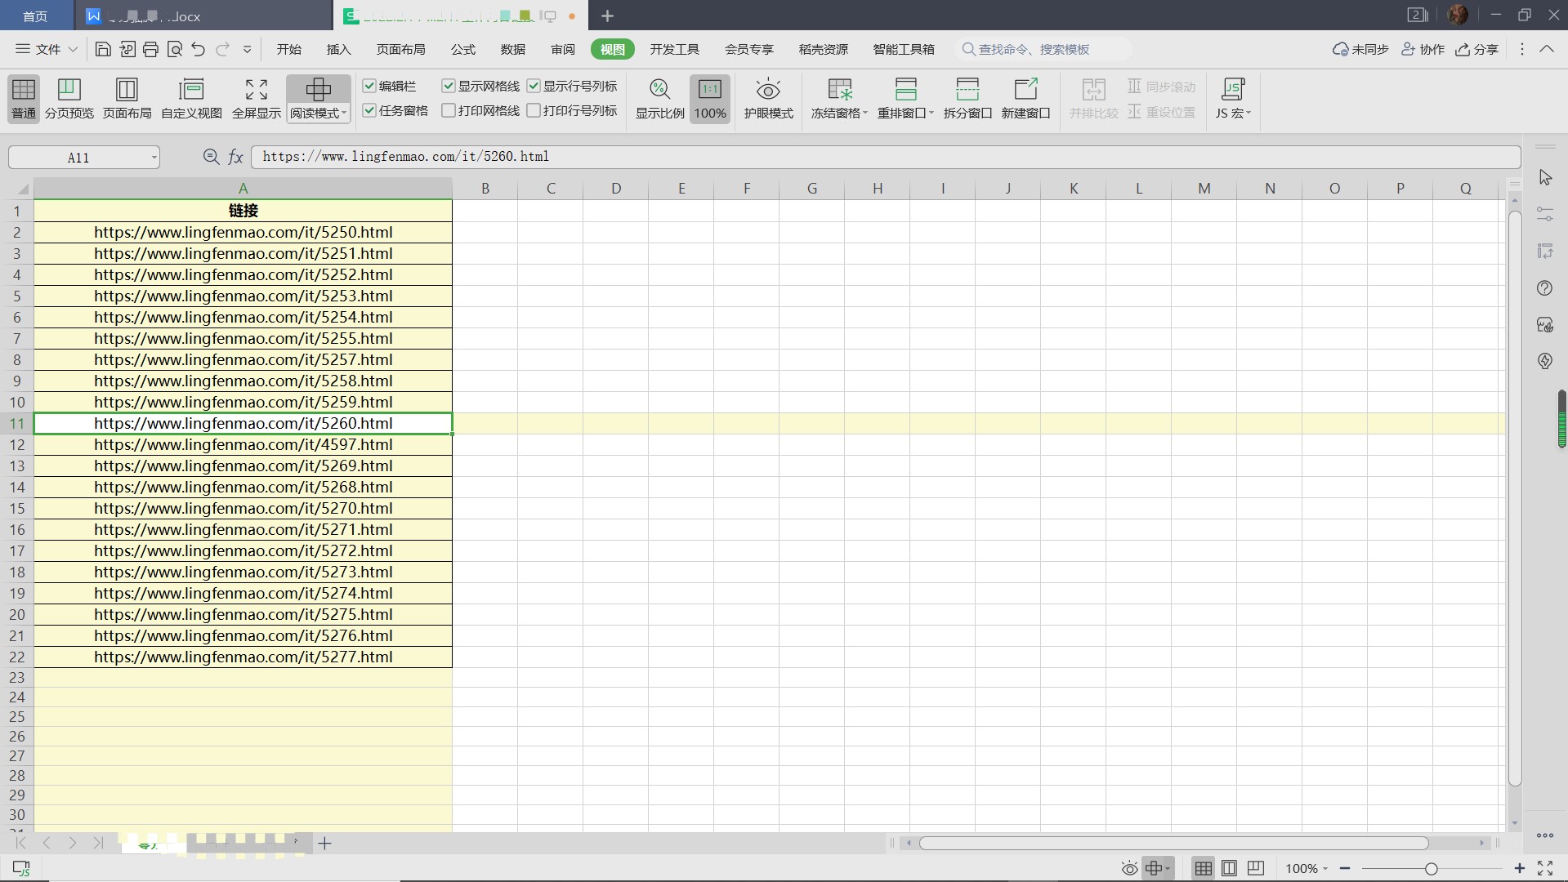Click the save icon in quick toolbar
The image size is (1568, 882).
(103, 50)
